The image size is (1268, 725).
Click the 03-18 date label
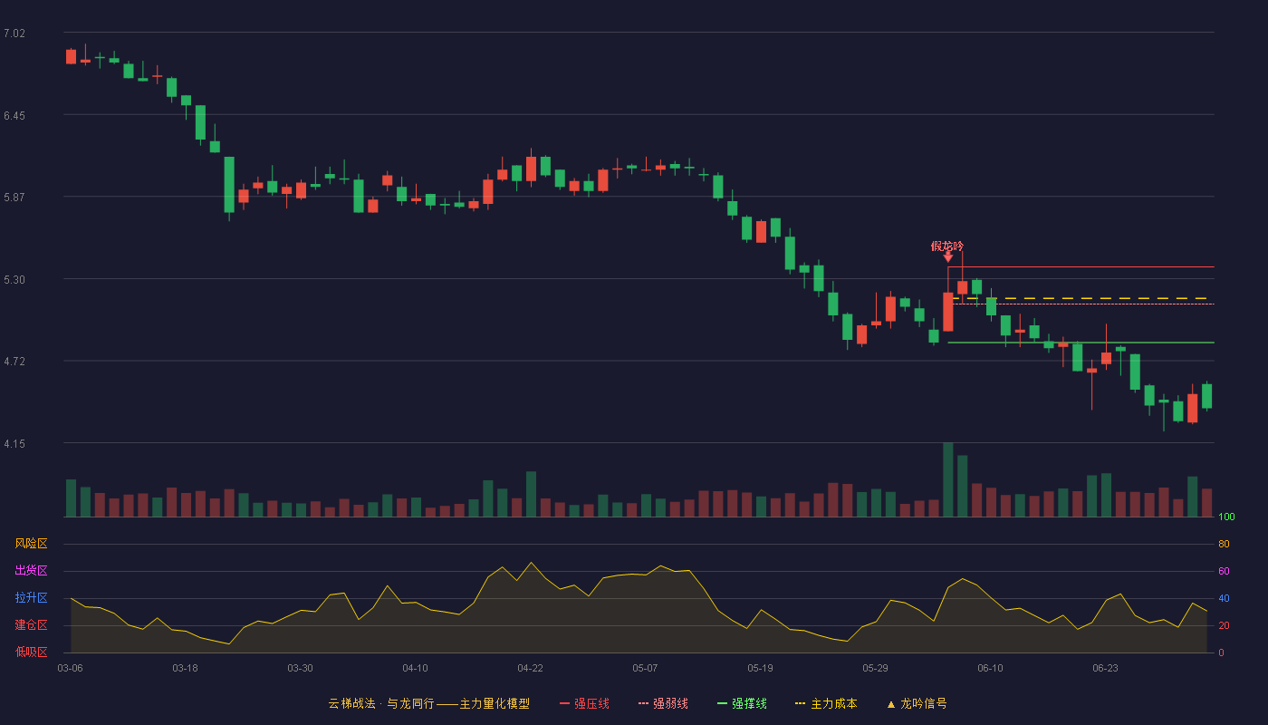[185, 668]
